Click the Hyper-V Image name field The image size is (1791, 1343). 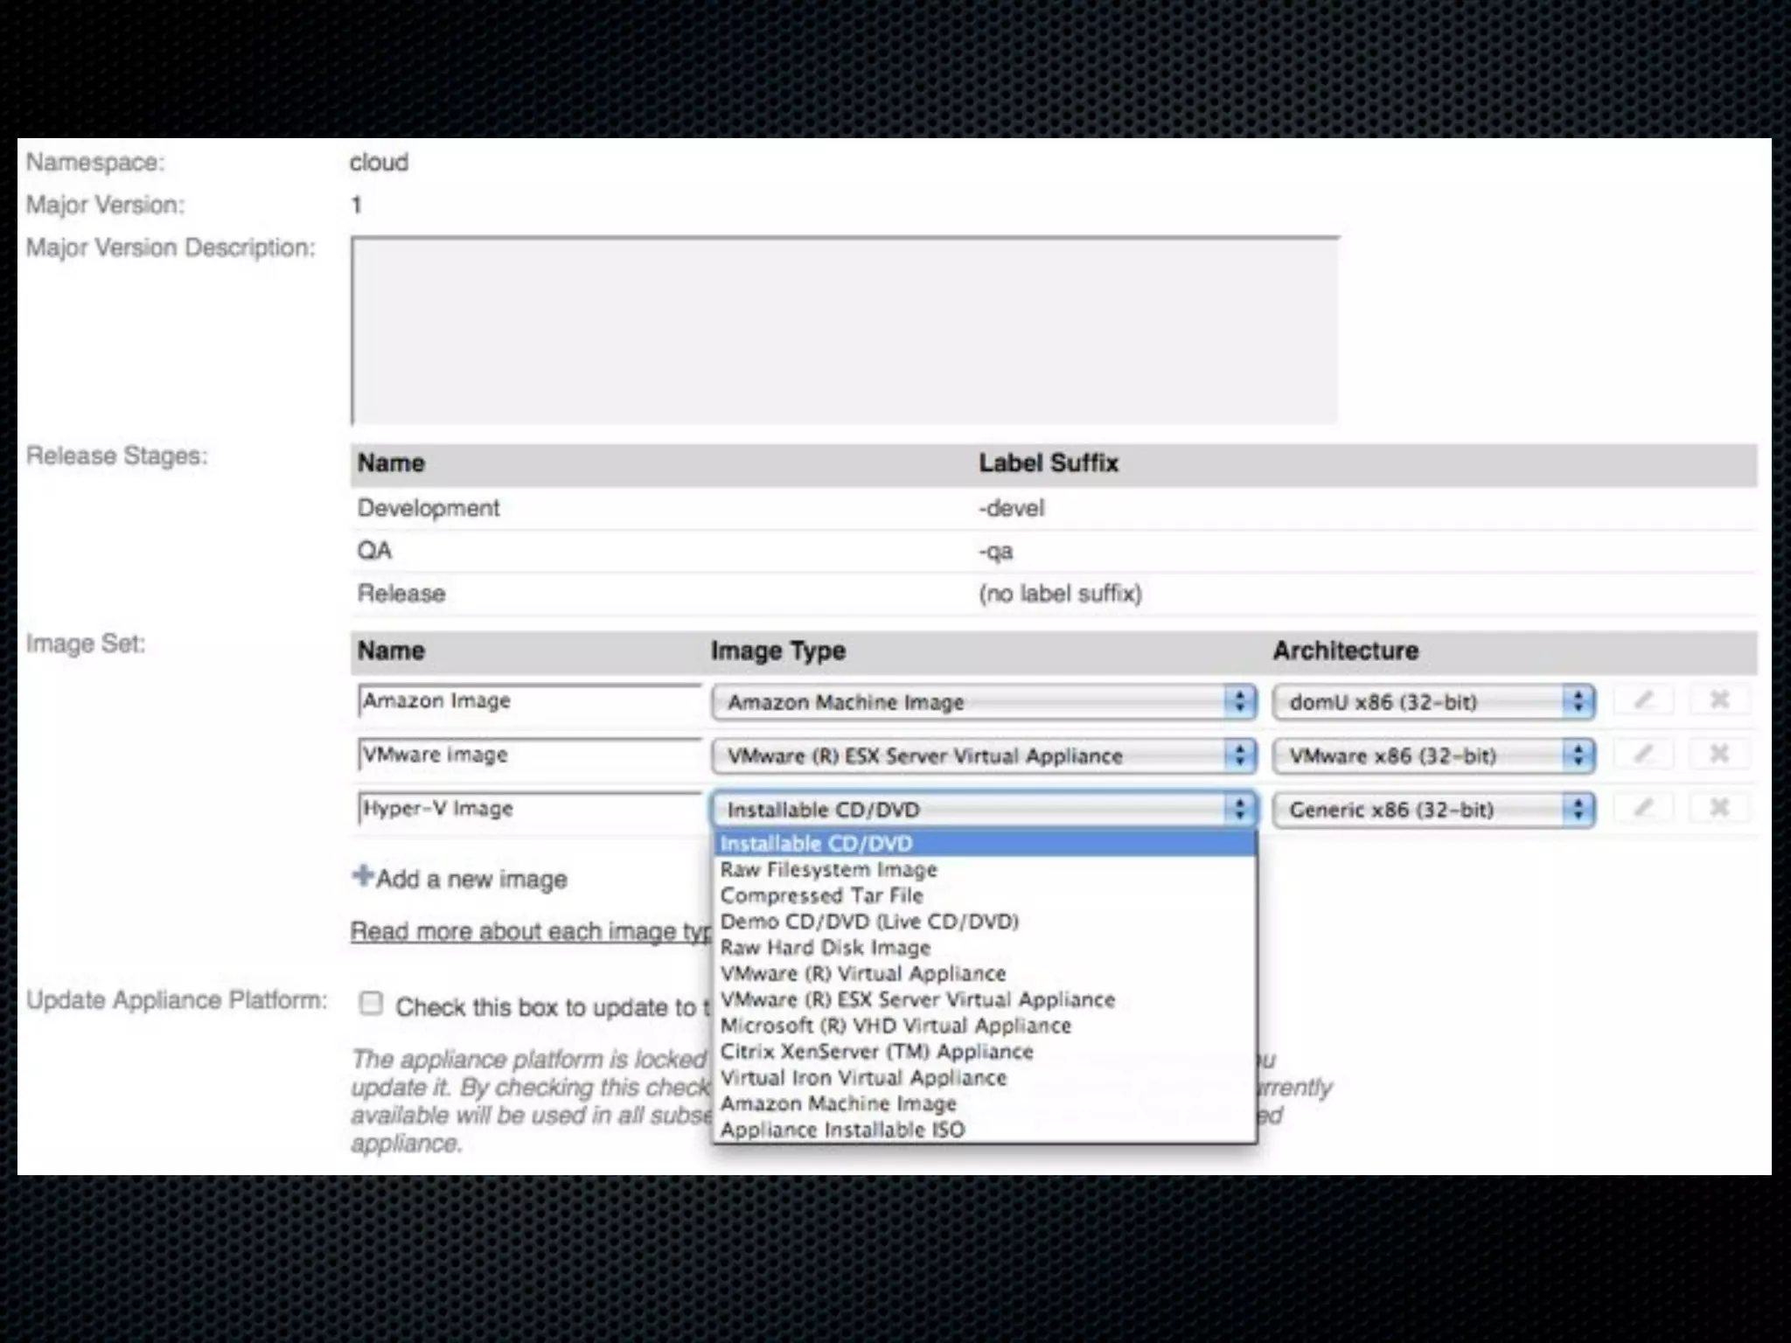tap(528, 809)
